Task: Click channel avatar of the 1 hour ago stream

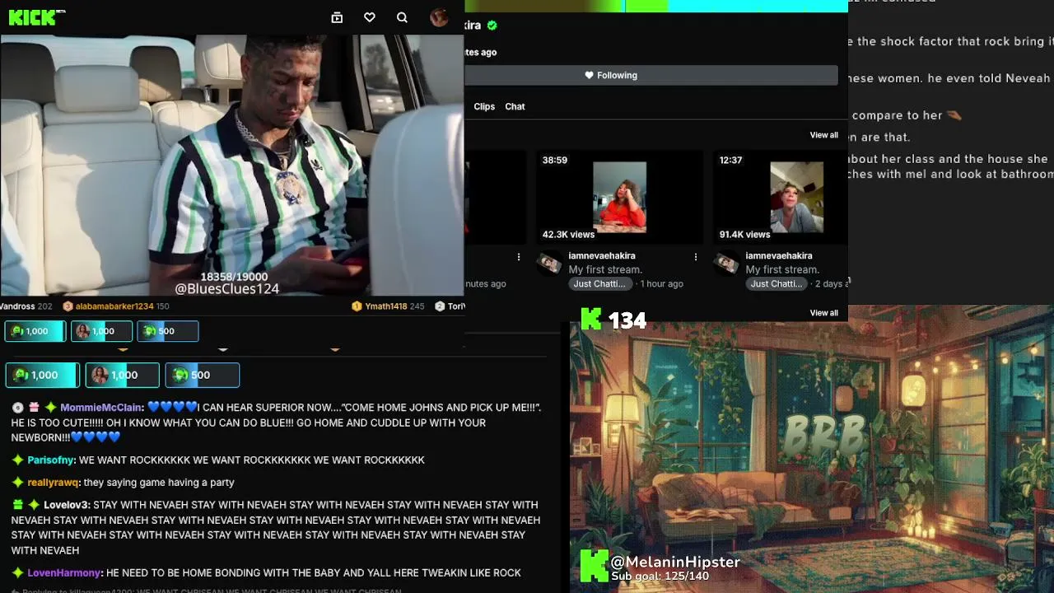Action: [x=549, y=264]
